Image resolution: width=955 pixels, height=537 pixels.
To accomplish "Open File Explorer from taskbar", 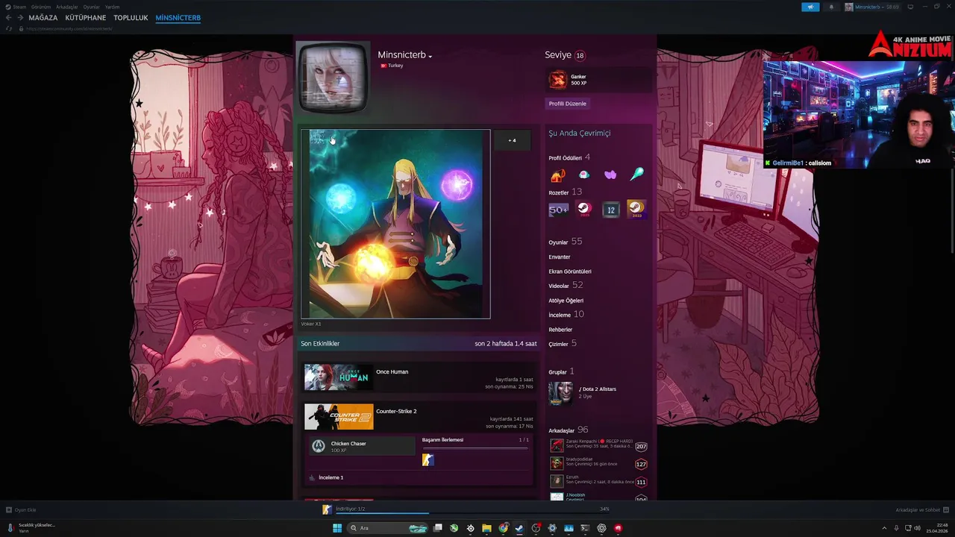I will tap(486, 528).
